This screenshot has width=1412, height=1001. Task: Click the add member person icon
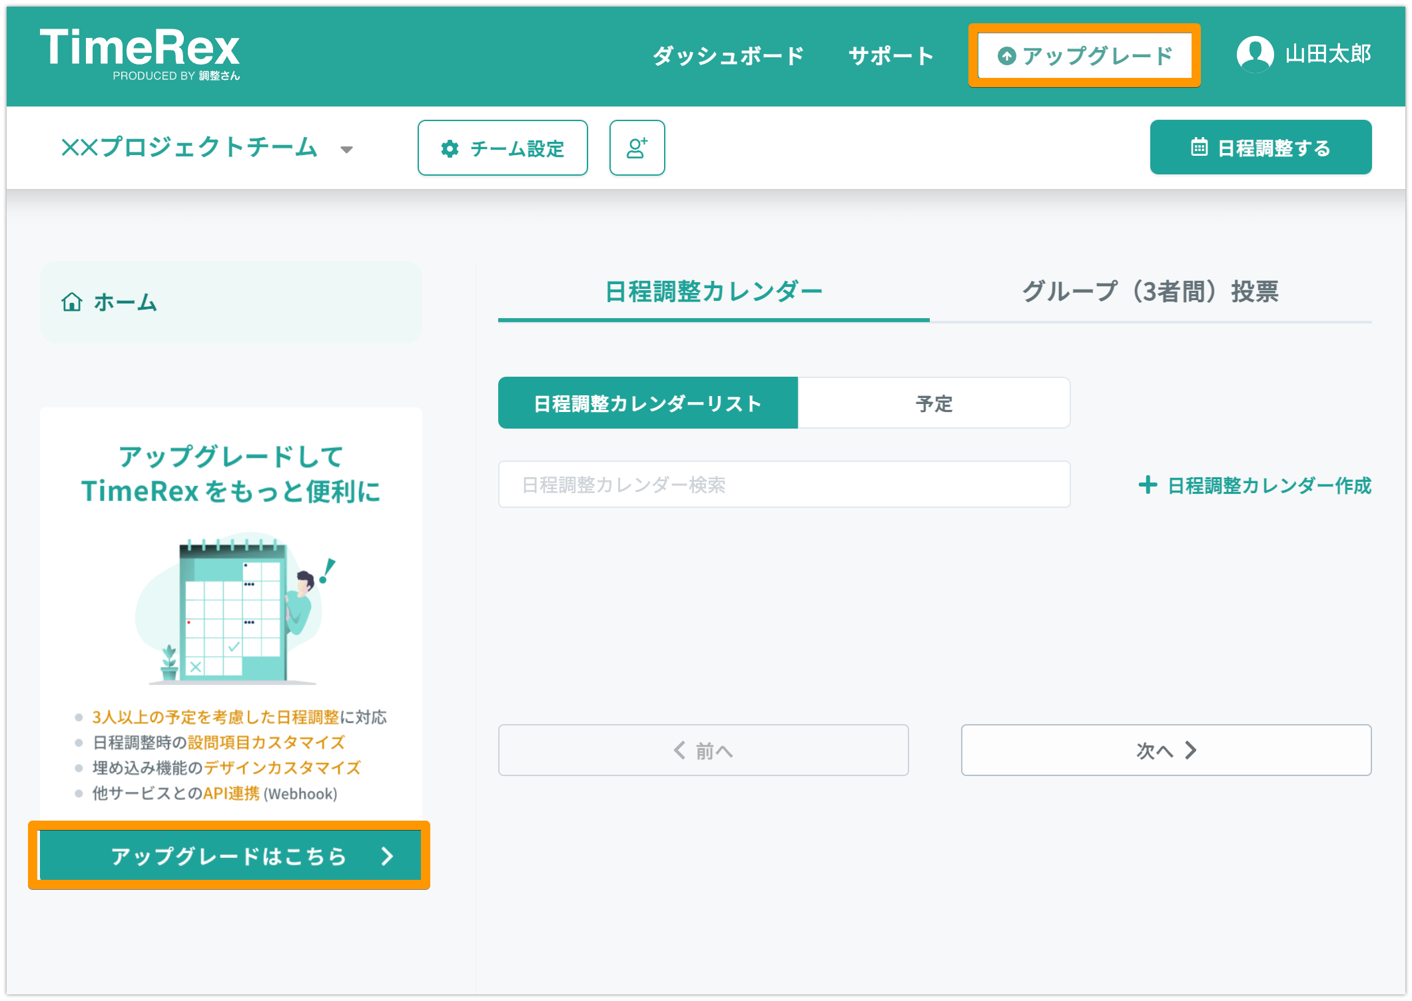(637, 148)
